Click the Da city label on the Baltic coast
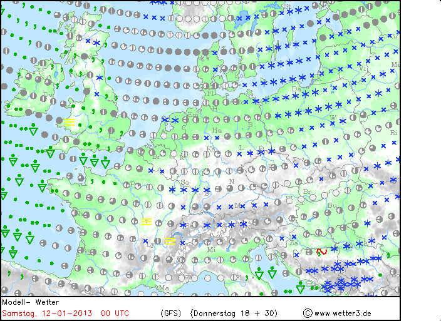 point(296,89)
